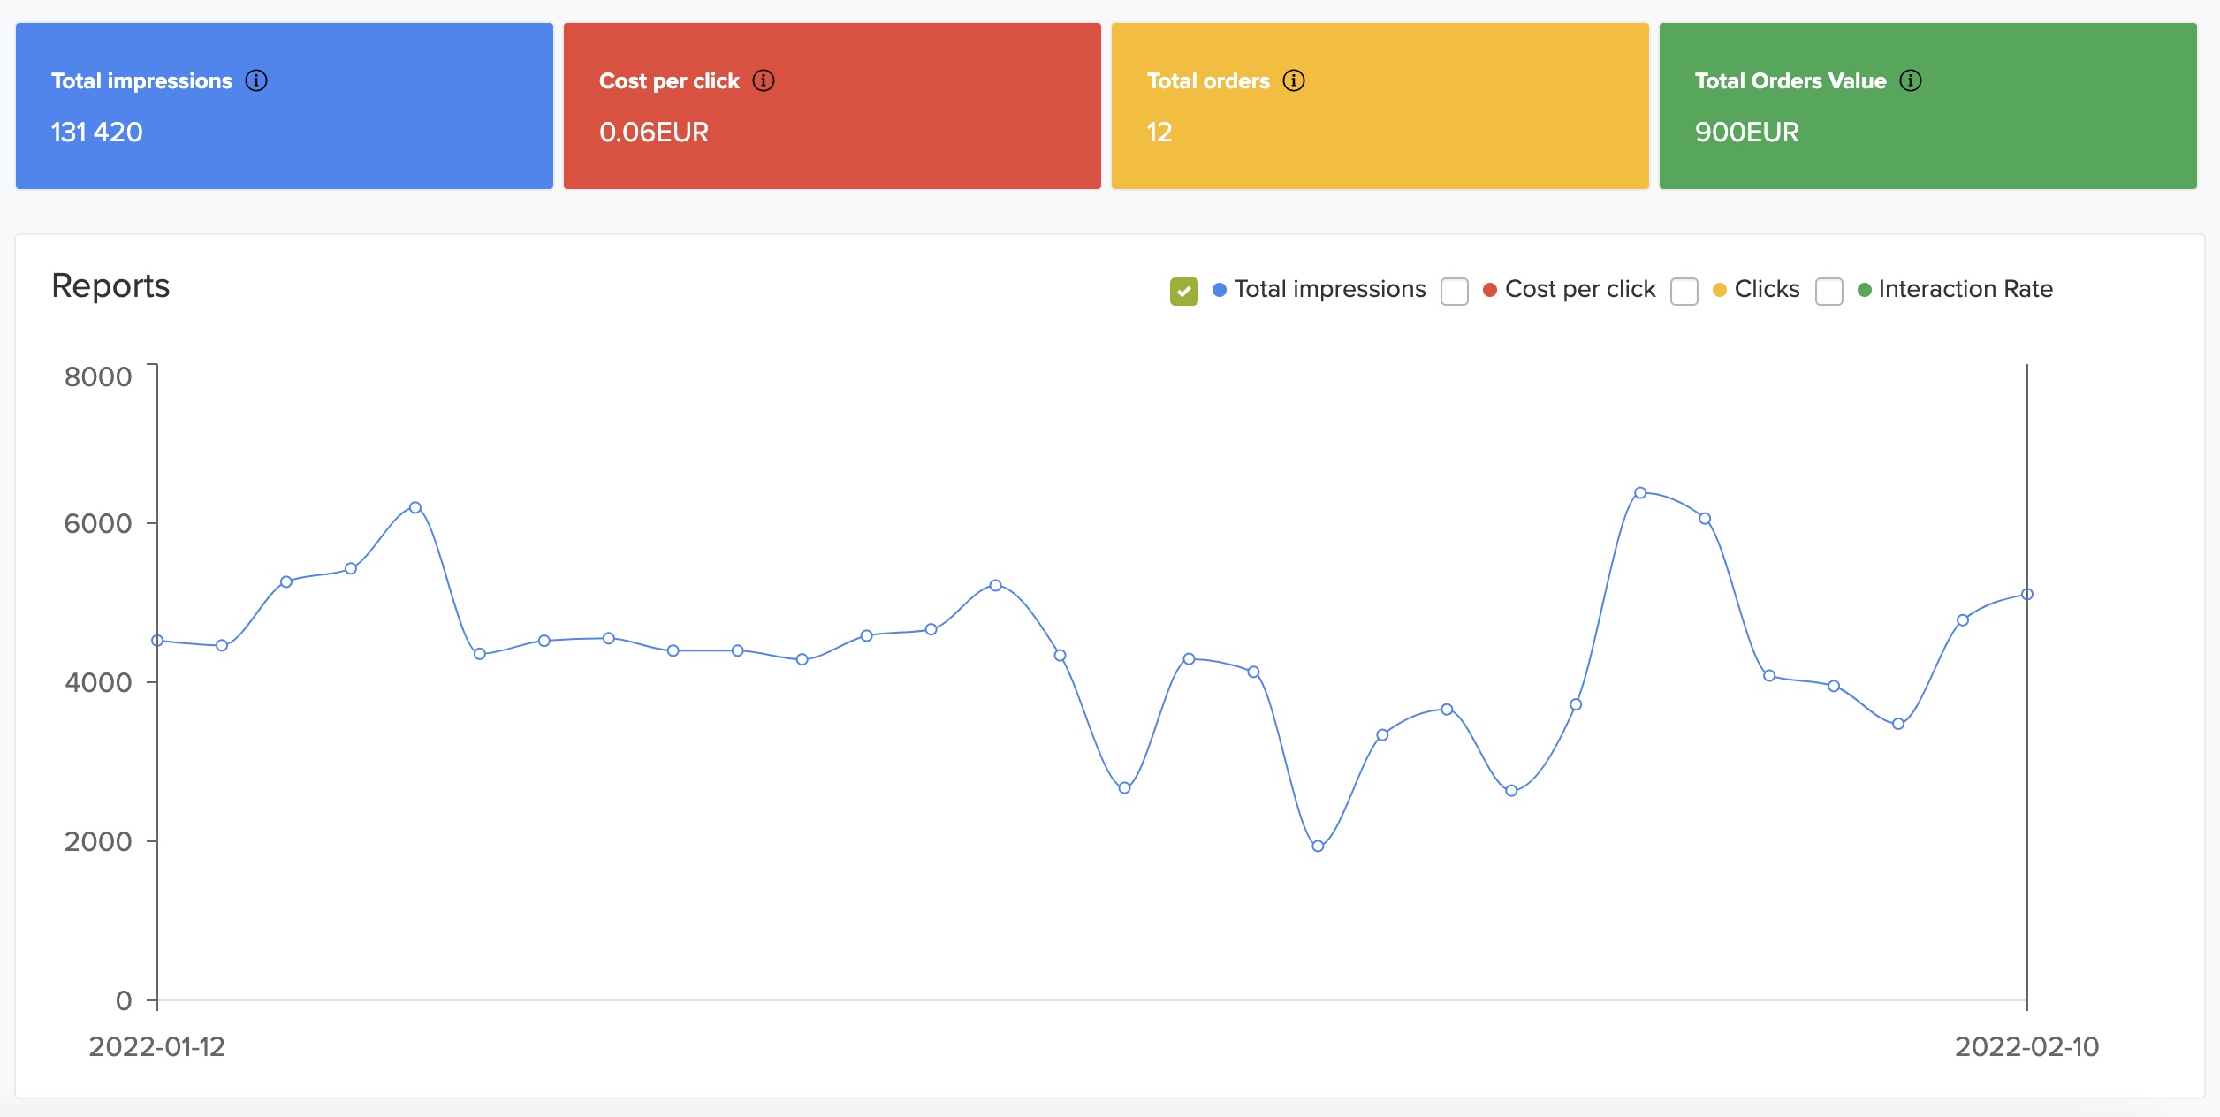2220x1117 pixels.
Task: Enable the Clicks series checkbox
Action: [1684, 291]
